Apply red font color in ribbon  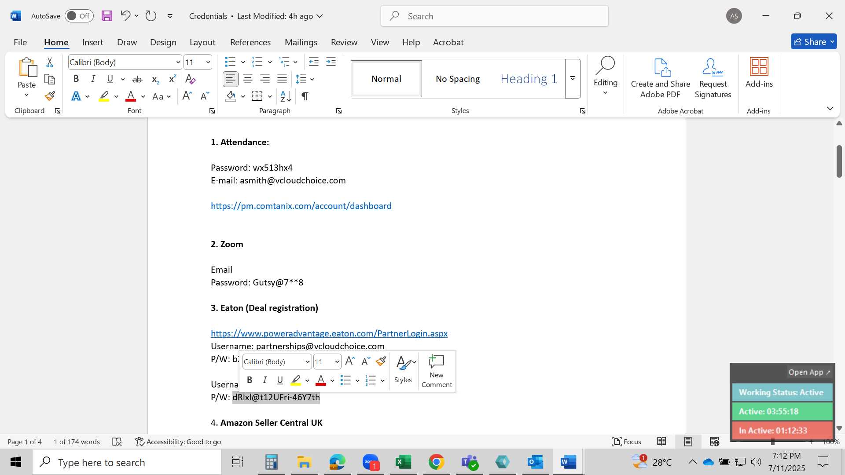click(x=131, y=96)
